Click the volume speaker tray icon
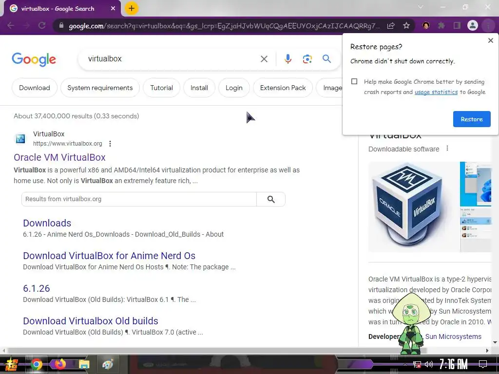This screenshot has width=499, height=374. click(429, 364)
